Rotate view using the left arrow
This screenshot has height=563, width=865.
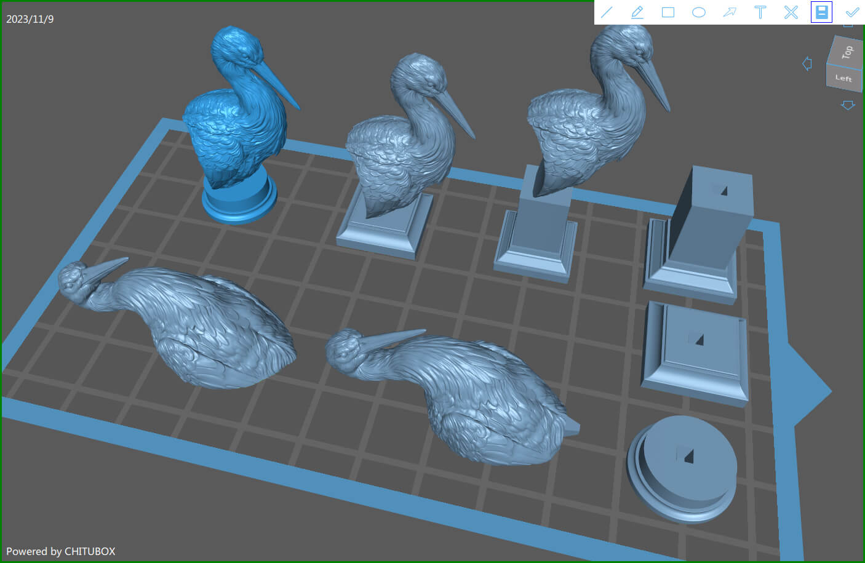(807, 63)
